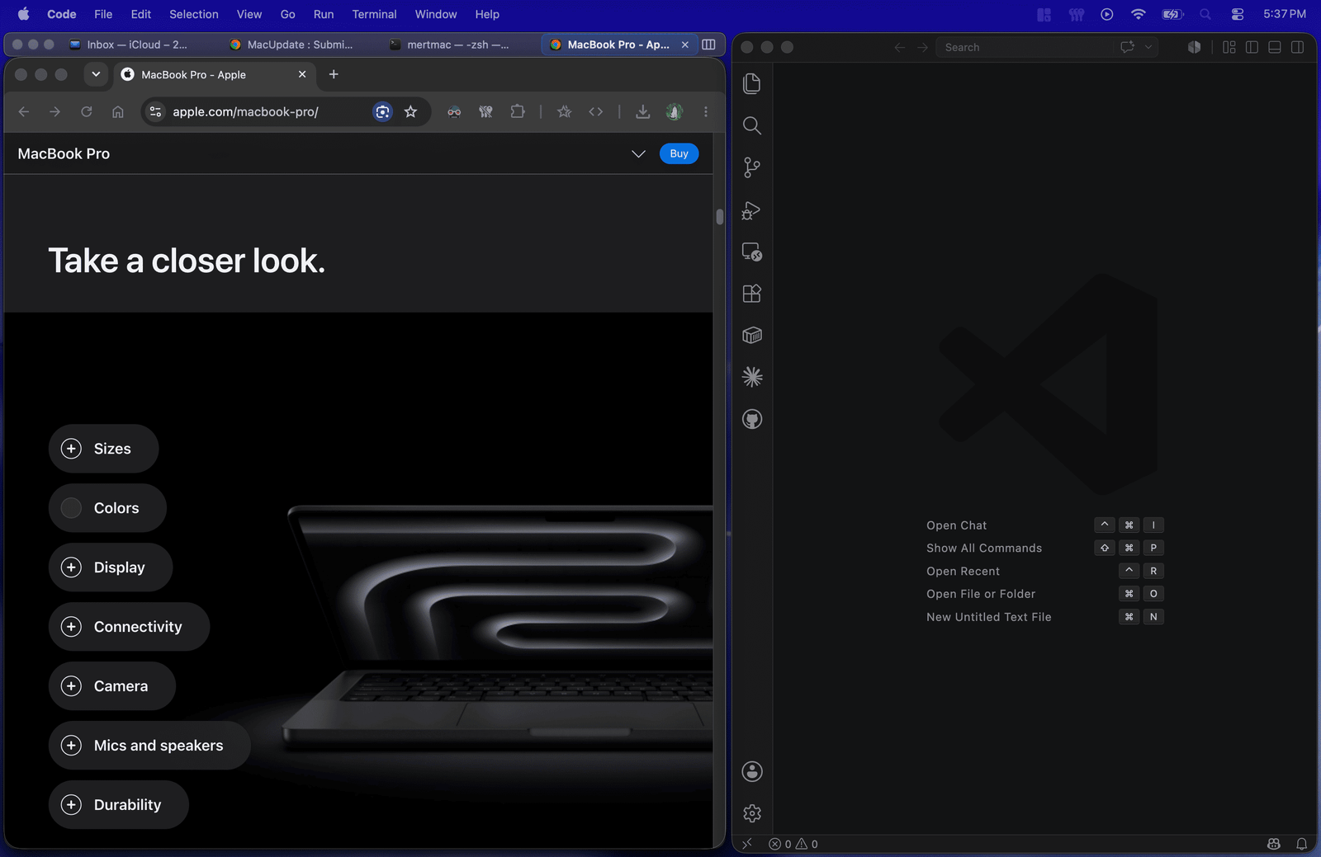The image size is (1321, 857).
Task: Open the Explorer view in VS Code
Action: tap(751, 83)
